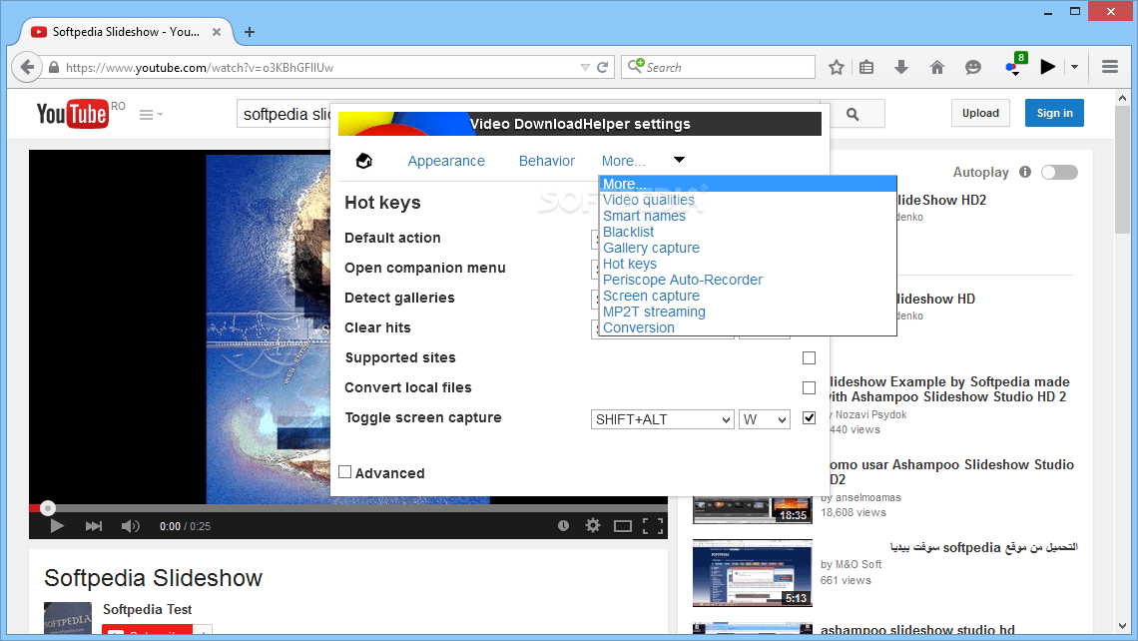
Task: Open the W key selection dropdown
Action: point(765,418)
